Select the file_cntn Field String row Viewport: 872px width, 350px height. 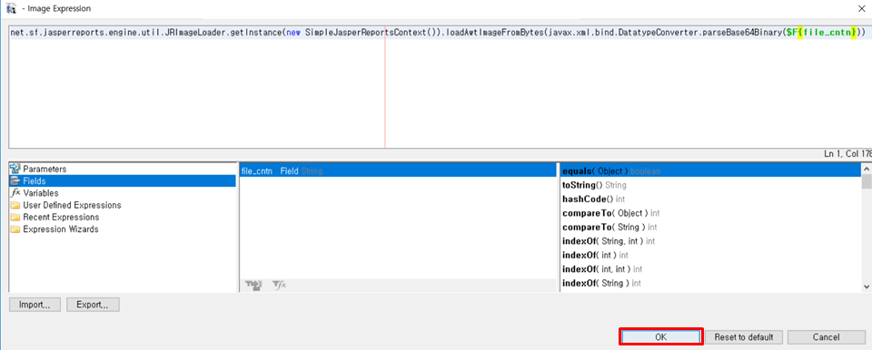397,171
